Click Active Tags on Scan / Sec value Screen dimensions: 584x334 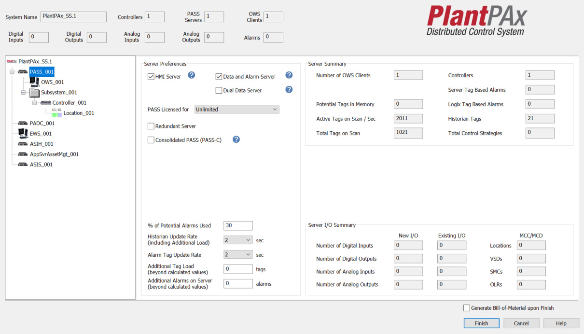408,118
